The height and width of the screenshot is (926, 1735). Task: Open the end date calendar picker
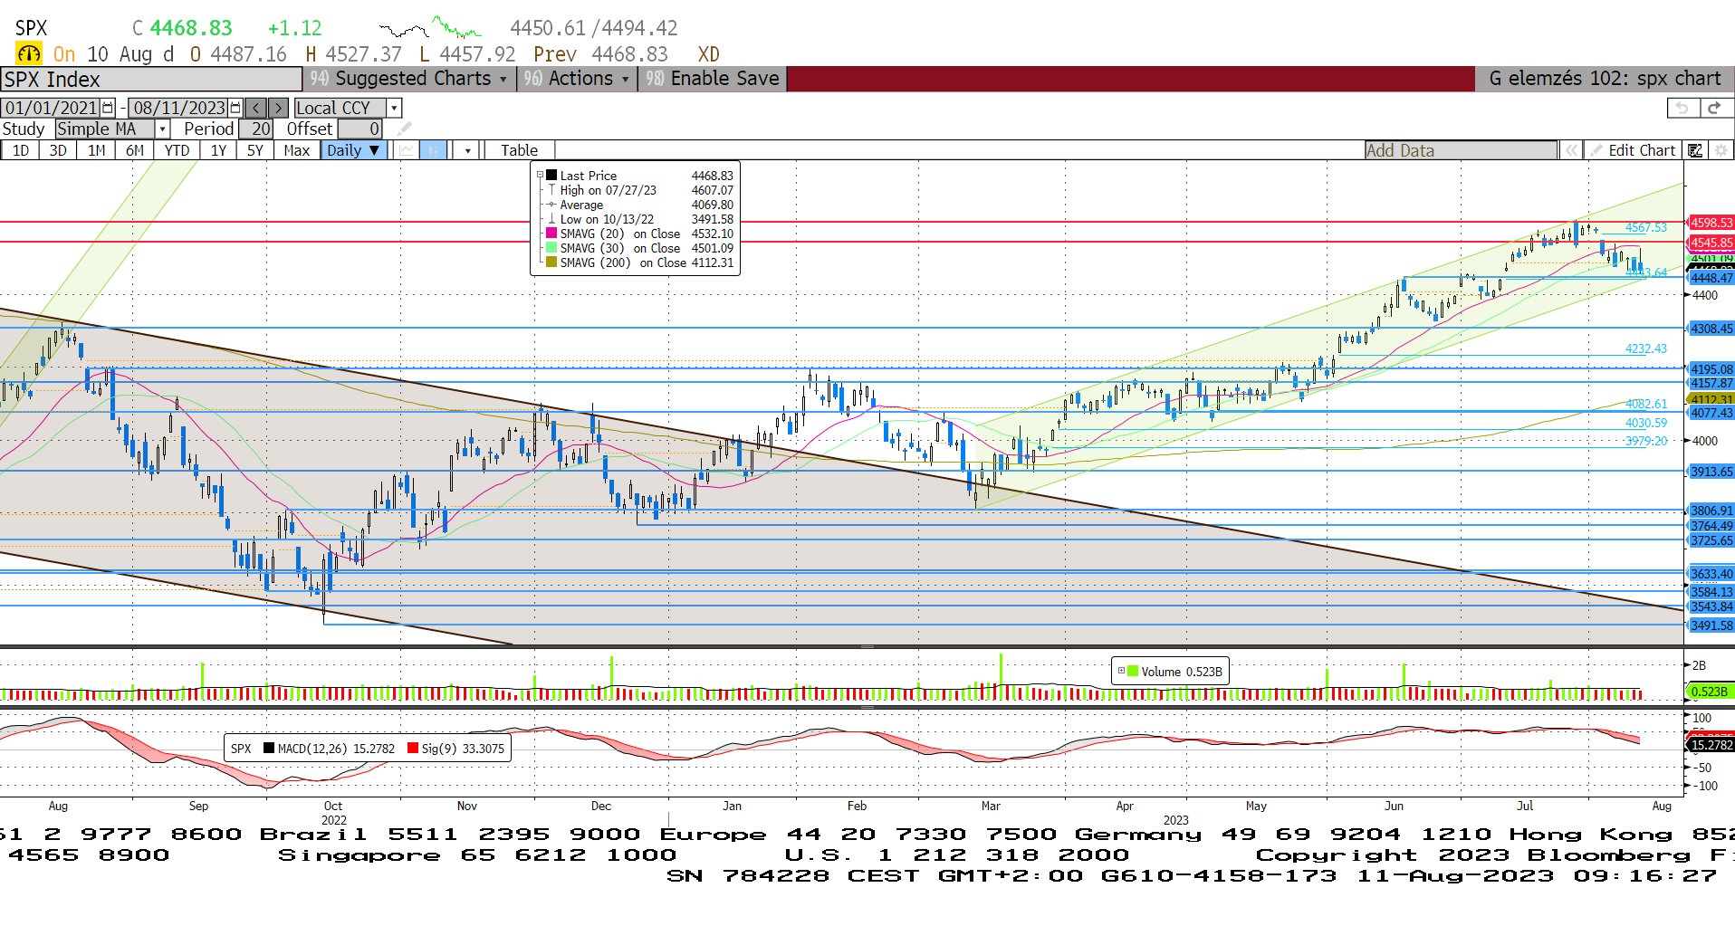point(236,108)
